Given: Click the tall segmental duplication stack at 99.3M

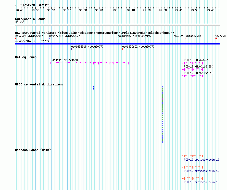Looking at the screenshot, I should click(x=163, y=114).
